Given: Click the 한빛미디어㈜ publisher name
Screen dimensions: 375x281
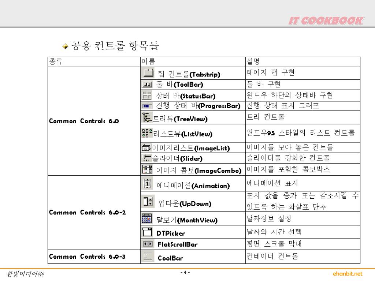Looking at the screenshot, I should (25, 274).
